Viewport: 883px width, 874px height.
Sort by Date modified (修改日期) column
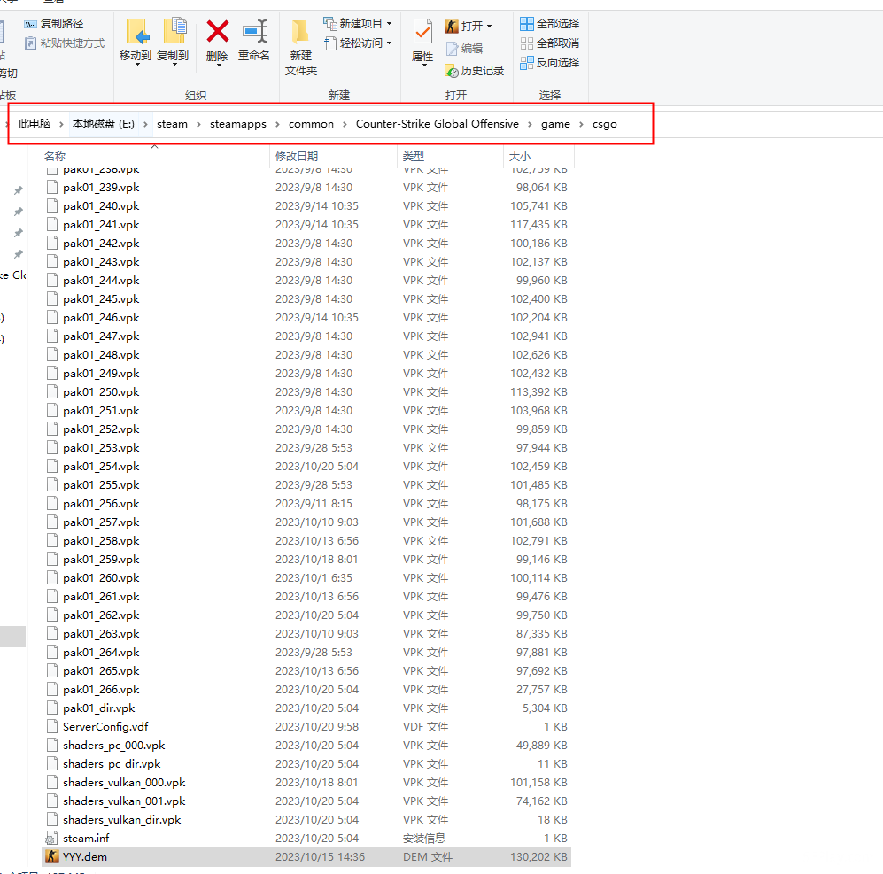297,156
